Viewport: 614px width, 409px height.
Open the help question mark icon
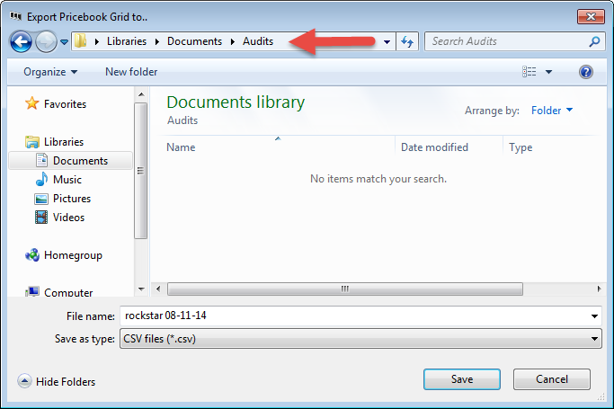coord(585,72)
